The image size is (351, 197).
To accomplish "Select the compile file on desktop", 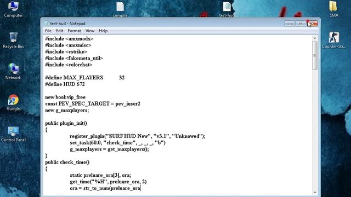I will tap(120, 9).
